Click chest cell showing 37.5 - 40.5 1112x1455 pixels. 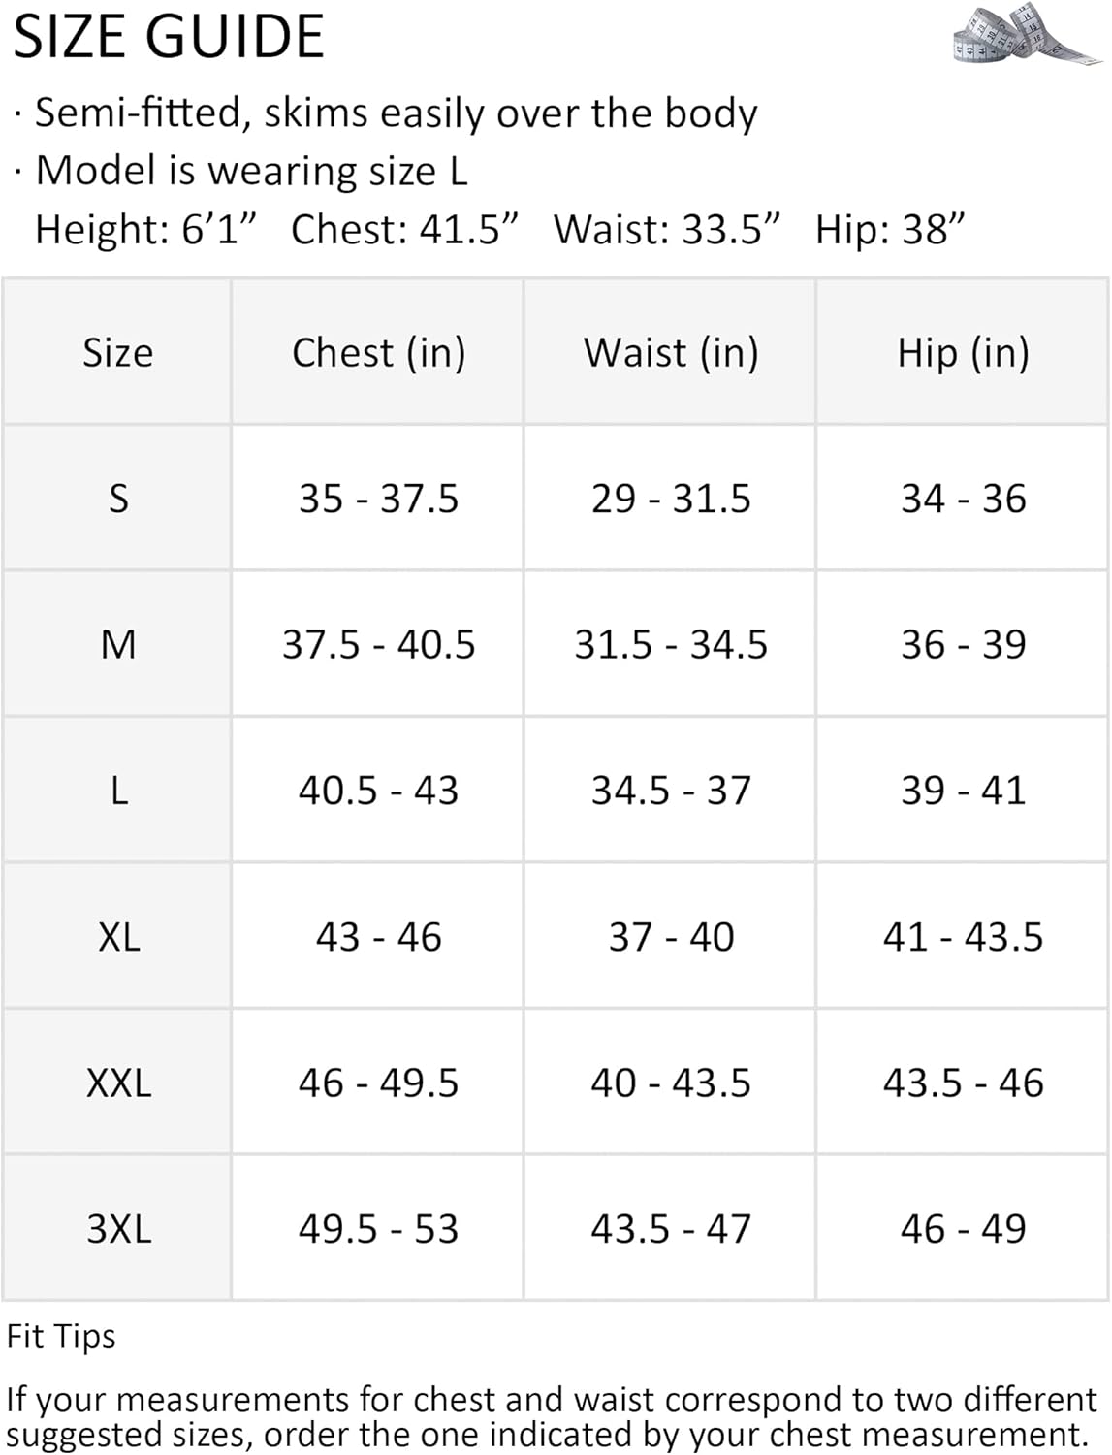click(x=378, y=644)
